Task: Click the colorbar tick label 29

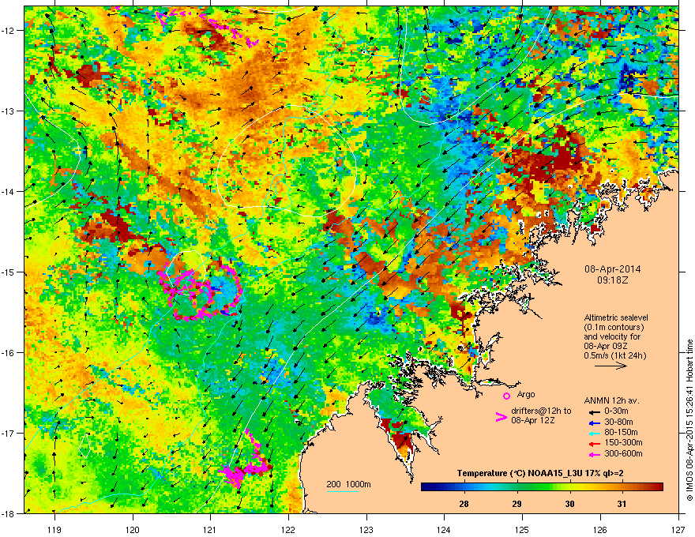Action: tap(517, 504)
